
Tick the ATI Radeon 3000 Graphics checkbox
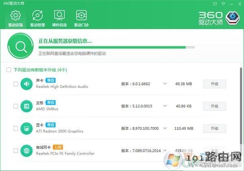16,129
